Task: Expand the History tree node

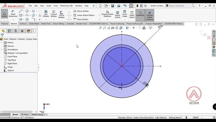Action: pos(1,43)
